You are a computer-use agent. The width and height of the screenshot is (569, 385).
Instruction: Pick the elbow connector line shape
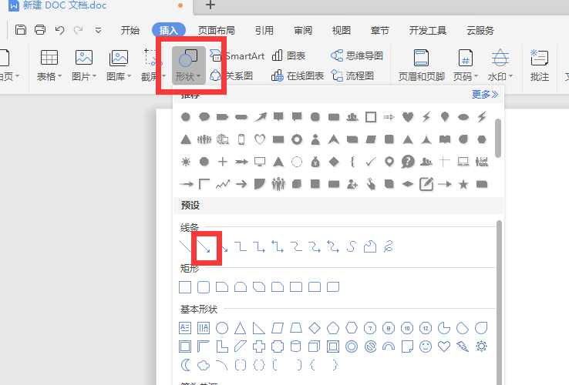tap(241, 246)
